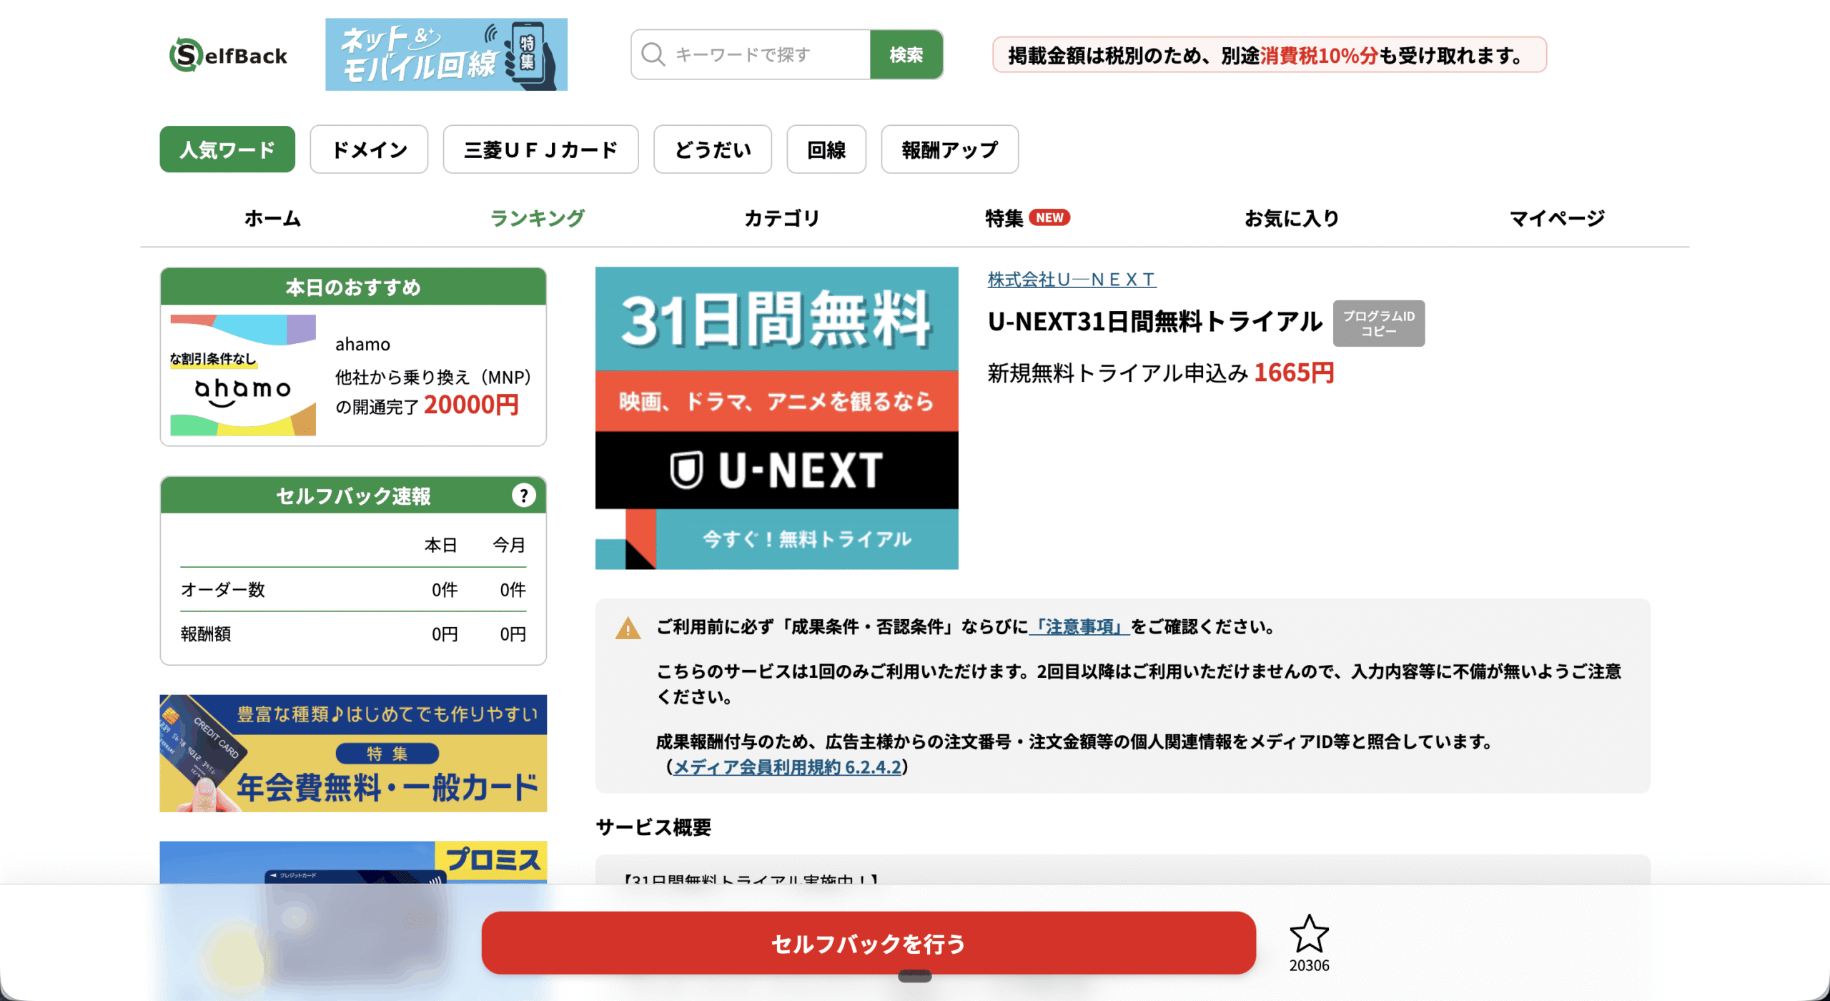
Task: Click the 報酬額 row label
Action: [206, 634]
